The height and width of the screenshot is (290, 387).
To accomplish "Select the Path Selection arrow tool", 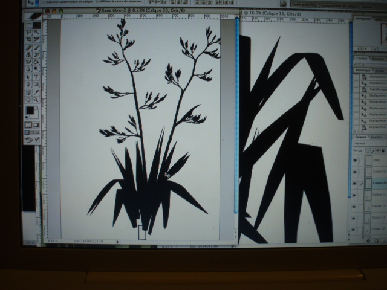I will (x=28, y=77).
